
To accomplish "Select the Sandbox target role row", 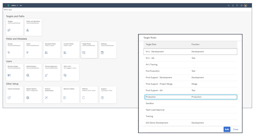I will point(191,103).
